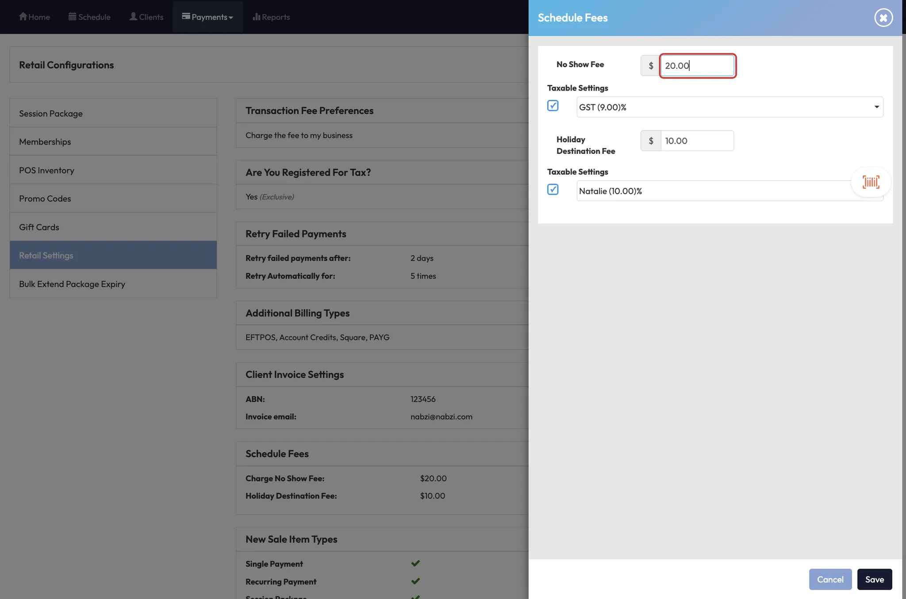The image size is (906, 599).
Task: Click the orange barcode scanner icon
Action: (x=871, y=182)
